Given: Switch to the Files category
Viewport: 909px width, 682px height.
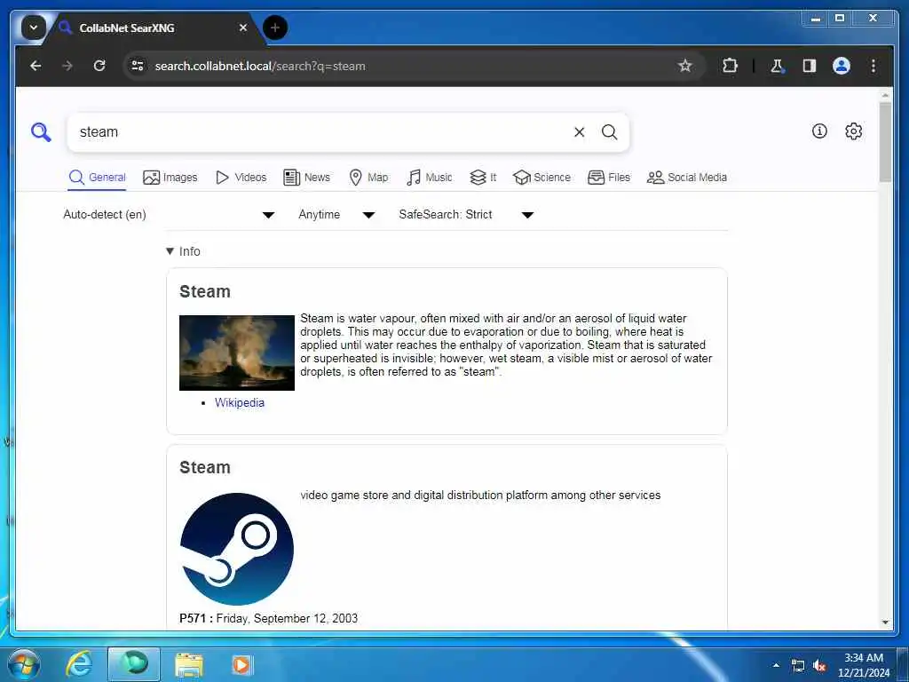Looking at the screenshot, I should tap(609, 178).
